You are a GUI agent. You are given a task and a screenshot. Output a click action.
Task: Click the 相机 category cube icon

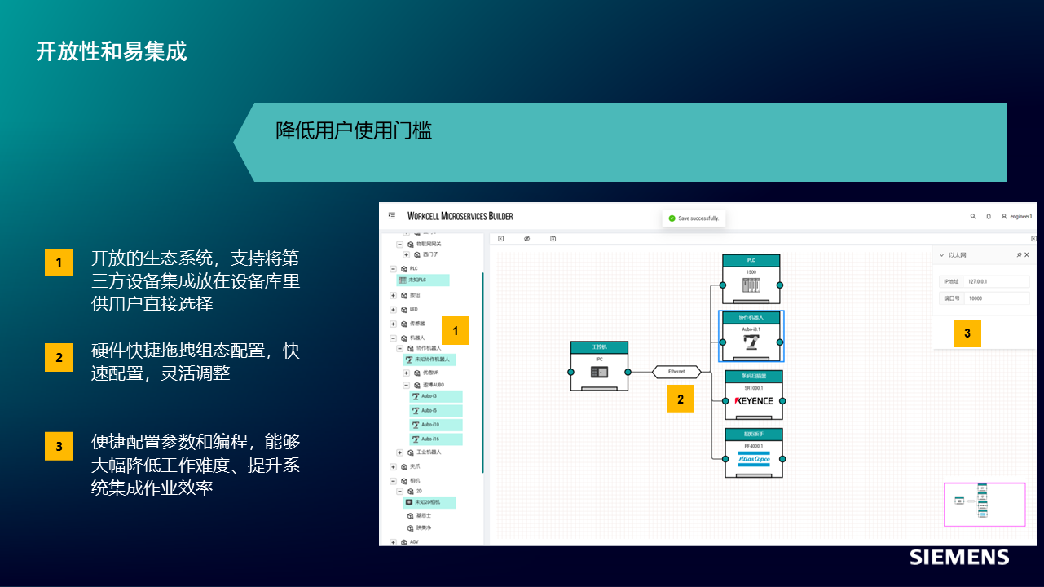[x=403, y=481]
